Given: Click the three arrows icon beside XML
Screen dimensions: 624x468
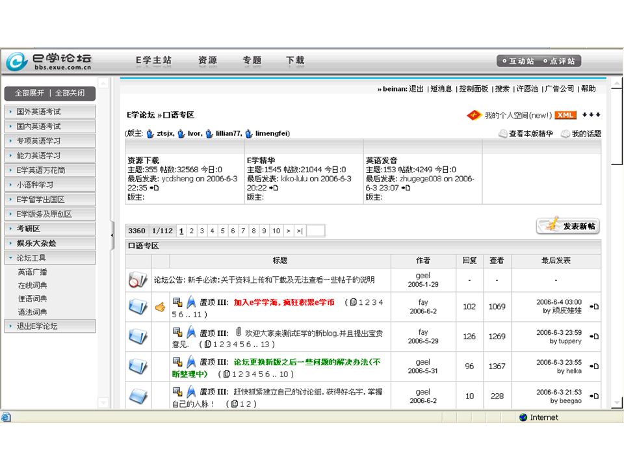Looking at the screenshot, I should point(591,114).
